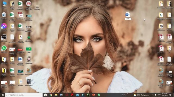Open WhatsApp from the taskbar
The width and height of the screenshot is (174, 97).
pos(99,95)
